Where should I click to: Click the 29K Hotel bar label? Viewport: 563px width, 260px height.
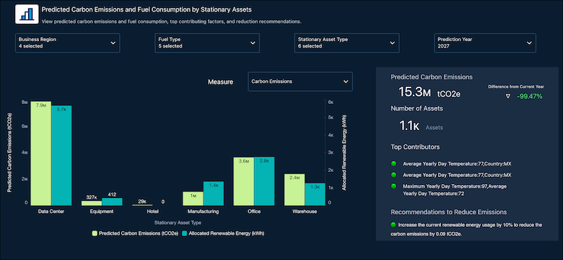coord(142,201)
